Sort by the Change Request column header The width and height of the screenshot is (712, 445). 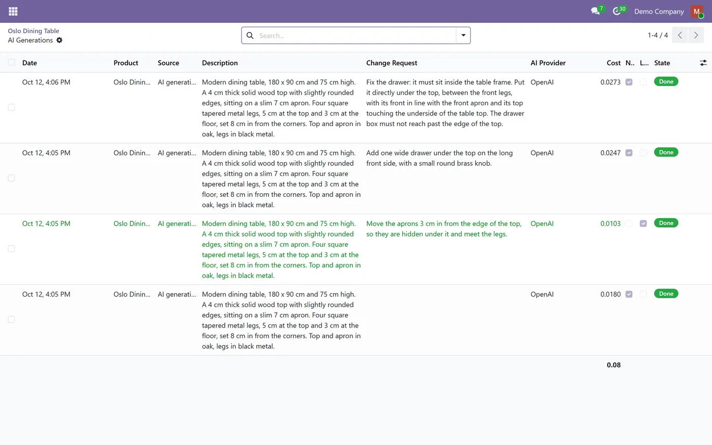[392, 63]
